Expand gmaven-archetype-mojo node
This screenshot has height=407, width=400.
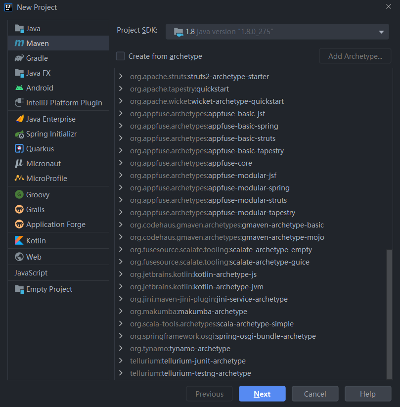tap(121, 237)
